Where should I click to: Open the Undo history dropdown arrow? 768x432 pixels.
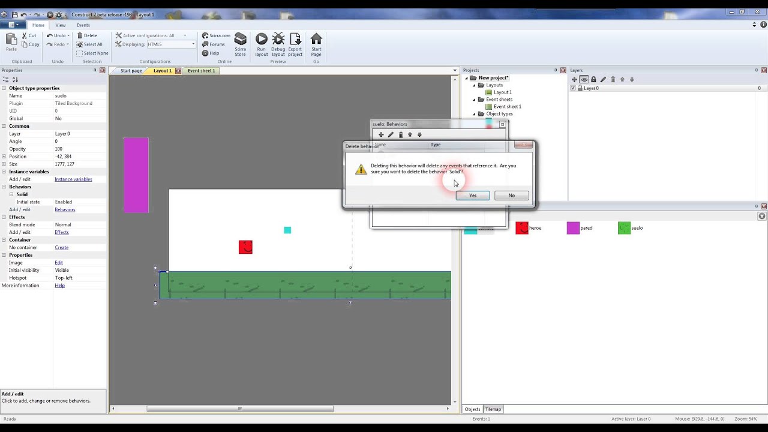68,35
